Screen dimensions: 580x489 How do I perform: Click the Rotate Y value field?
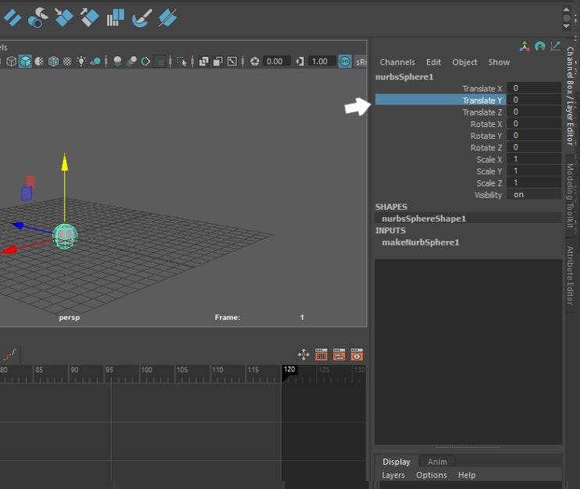(x=534, y=135)
